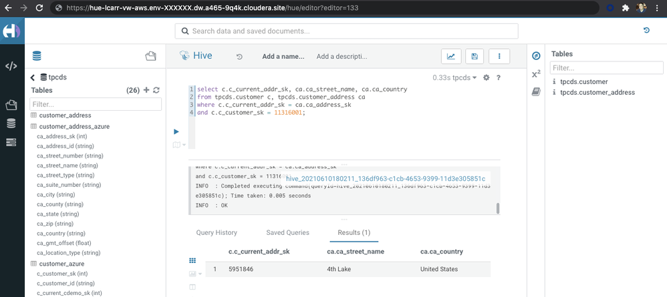Image resolution: width=667 pixels, height=297 pixels.
Task: Open the Saved Queries tab
Action: point(287,233)
